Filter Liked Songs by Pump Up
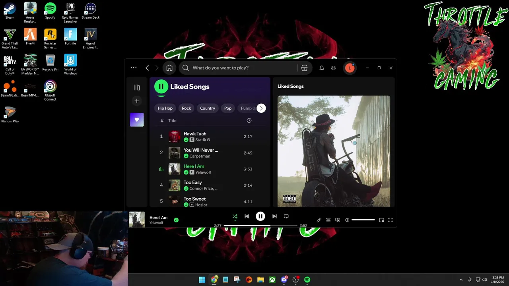This screenshot has width=509, height=286. [x=247, y=108]
